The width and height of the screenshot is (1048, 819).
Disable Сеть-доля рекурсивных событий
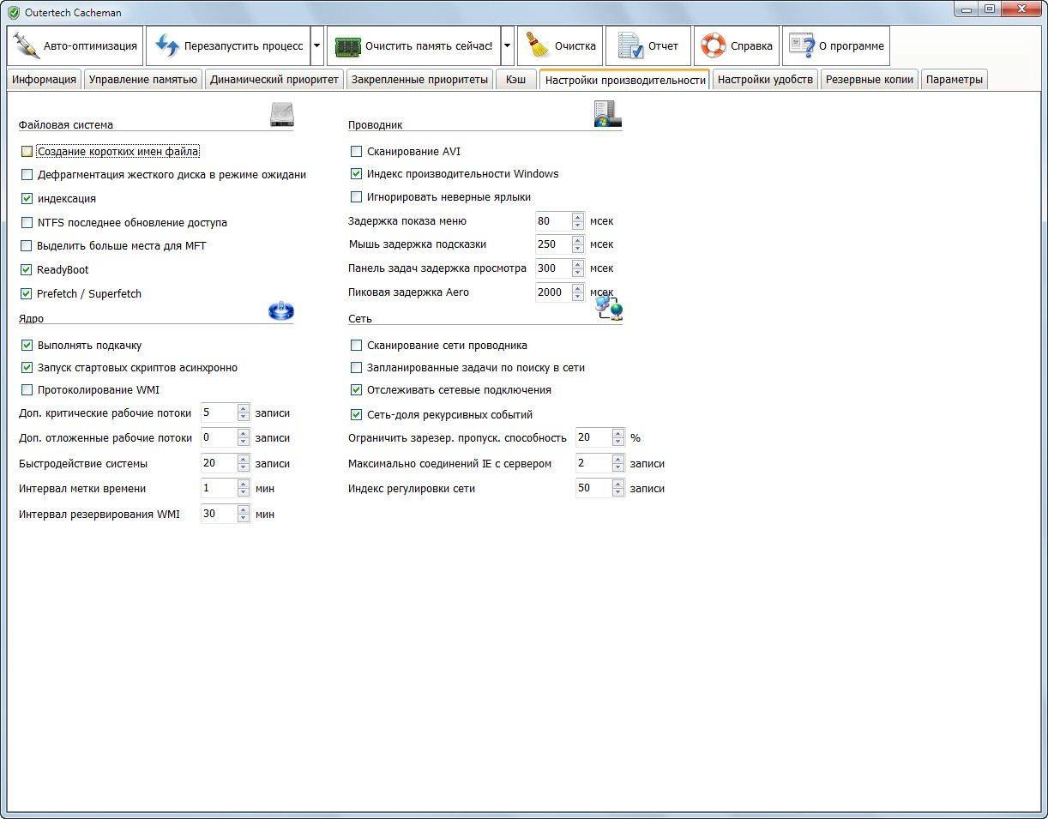pos(357,415)
